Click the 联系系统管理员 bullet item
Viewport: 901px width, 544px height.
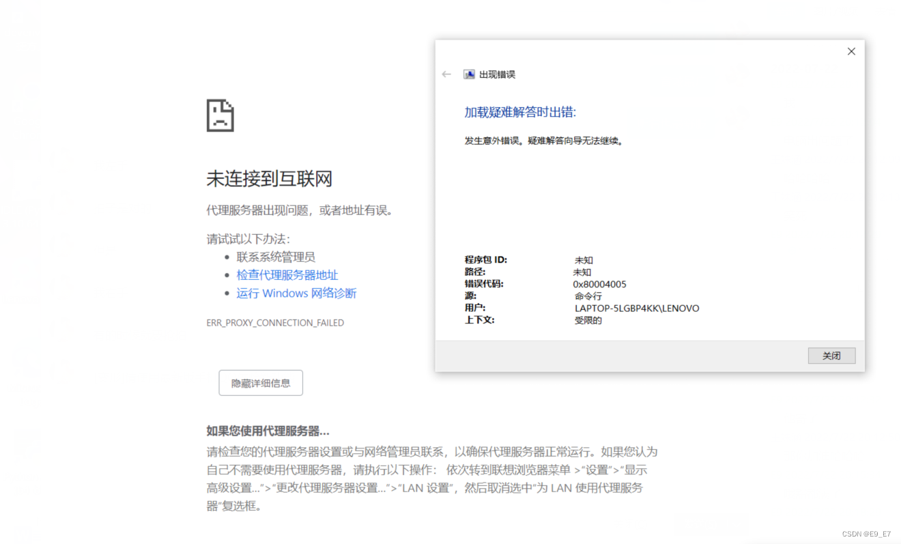pyautogui.click(x=276, y=257)
